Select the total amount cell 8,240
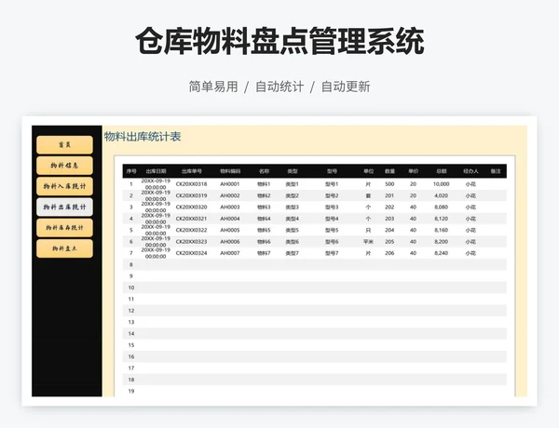Image resolution: width=559 pixels, height=428 pixels. point(442,253)
